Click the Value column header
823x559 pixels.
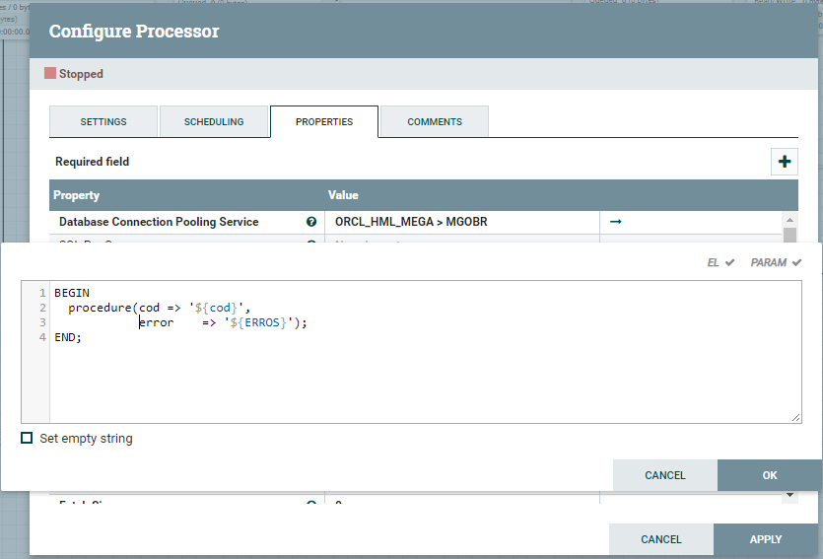[343, 195]
